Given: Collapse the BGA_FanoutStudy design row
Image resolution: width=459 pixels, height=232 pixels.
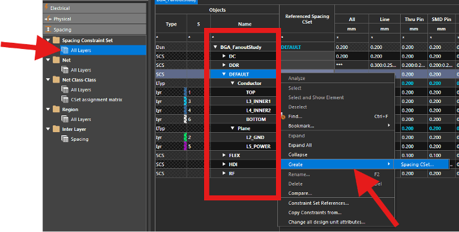Looking at the screenshot, I should (216, 47).
